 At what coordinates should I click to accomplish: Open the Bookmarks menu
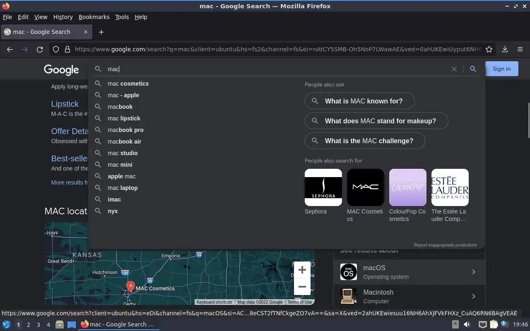tap(94, 17)
